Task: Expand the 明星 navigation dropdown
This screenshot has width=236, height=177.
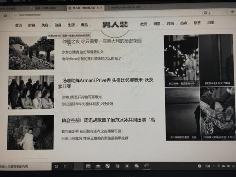Action: [x=157, y=24]
